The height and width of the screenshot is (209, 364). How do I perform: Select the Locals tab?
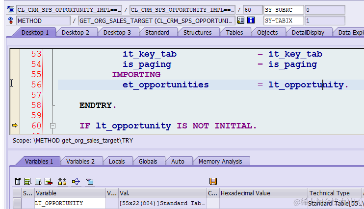tap(117, 161)
